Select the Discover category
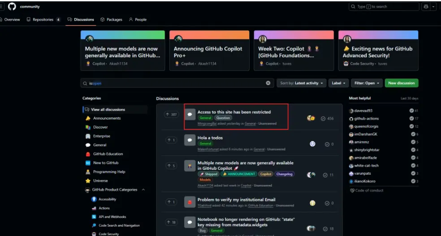The image size is (441, 236). coord(100,127)
